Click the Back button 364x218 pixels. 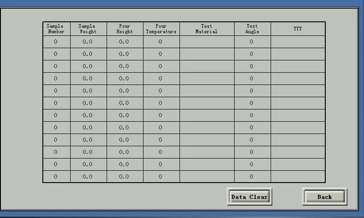[324, 197]
